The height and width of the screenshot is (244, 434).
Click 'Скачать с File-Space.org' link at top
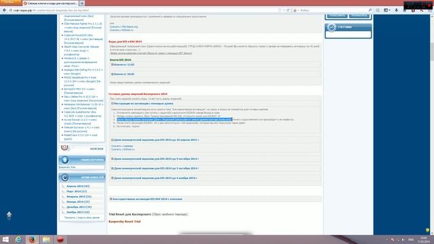tap(123, 26)
